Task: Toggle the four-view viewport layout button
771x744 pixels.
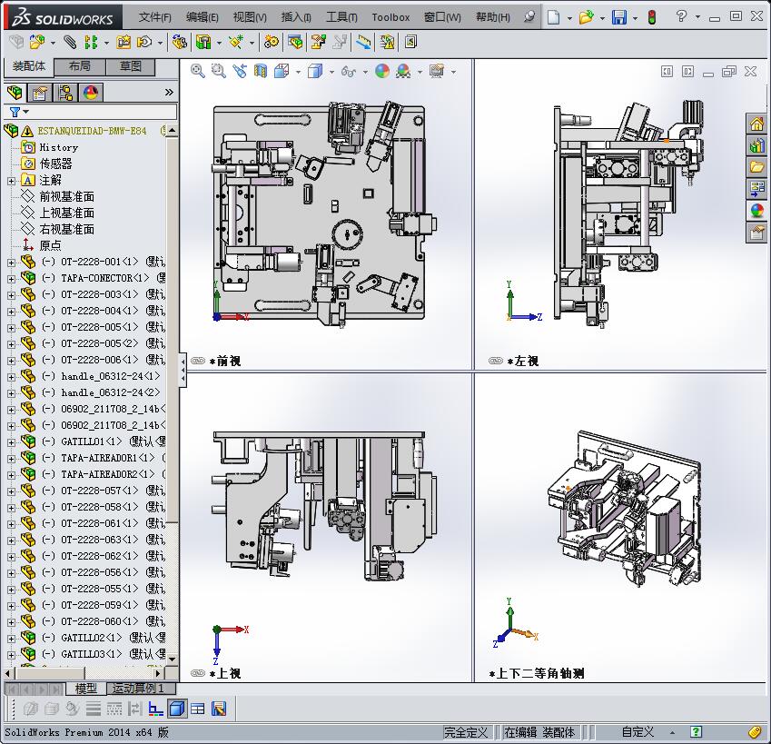Action: pyautogui.click(x=198, y=709)
